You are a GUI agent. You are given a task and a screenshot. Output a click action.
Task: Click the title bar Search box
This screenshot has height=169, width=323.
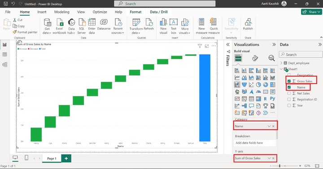(165, 4)
